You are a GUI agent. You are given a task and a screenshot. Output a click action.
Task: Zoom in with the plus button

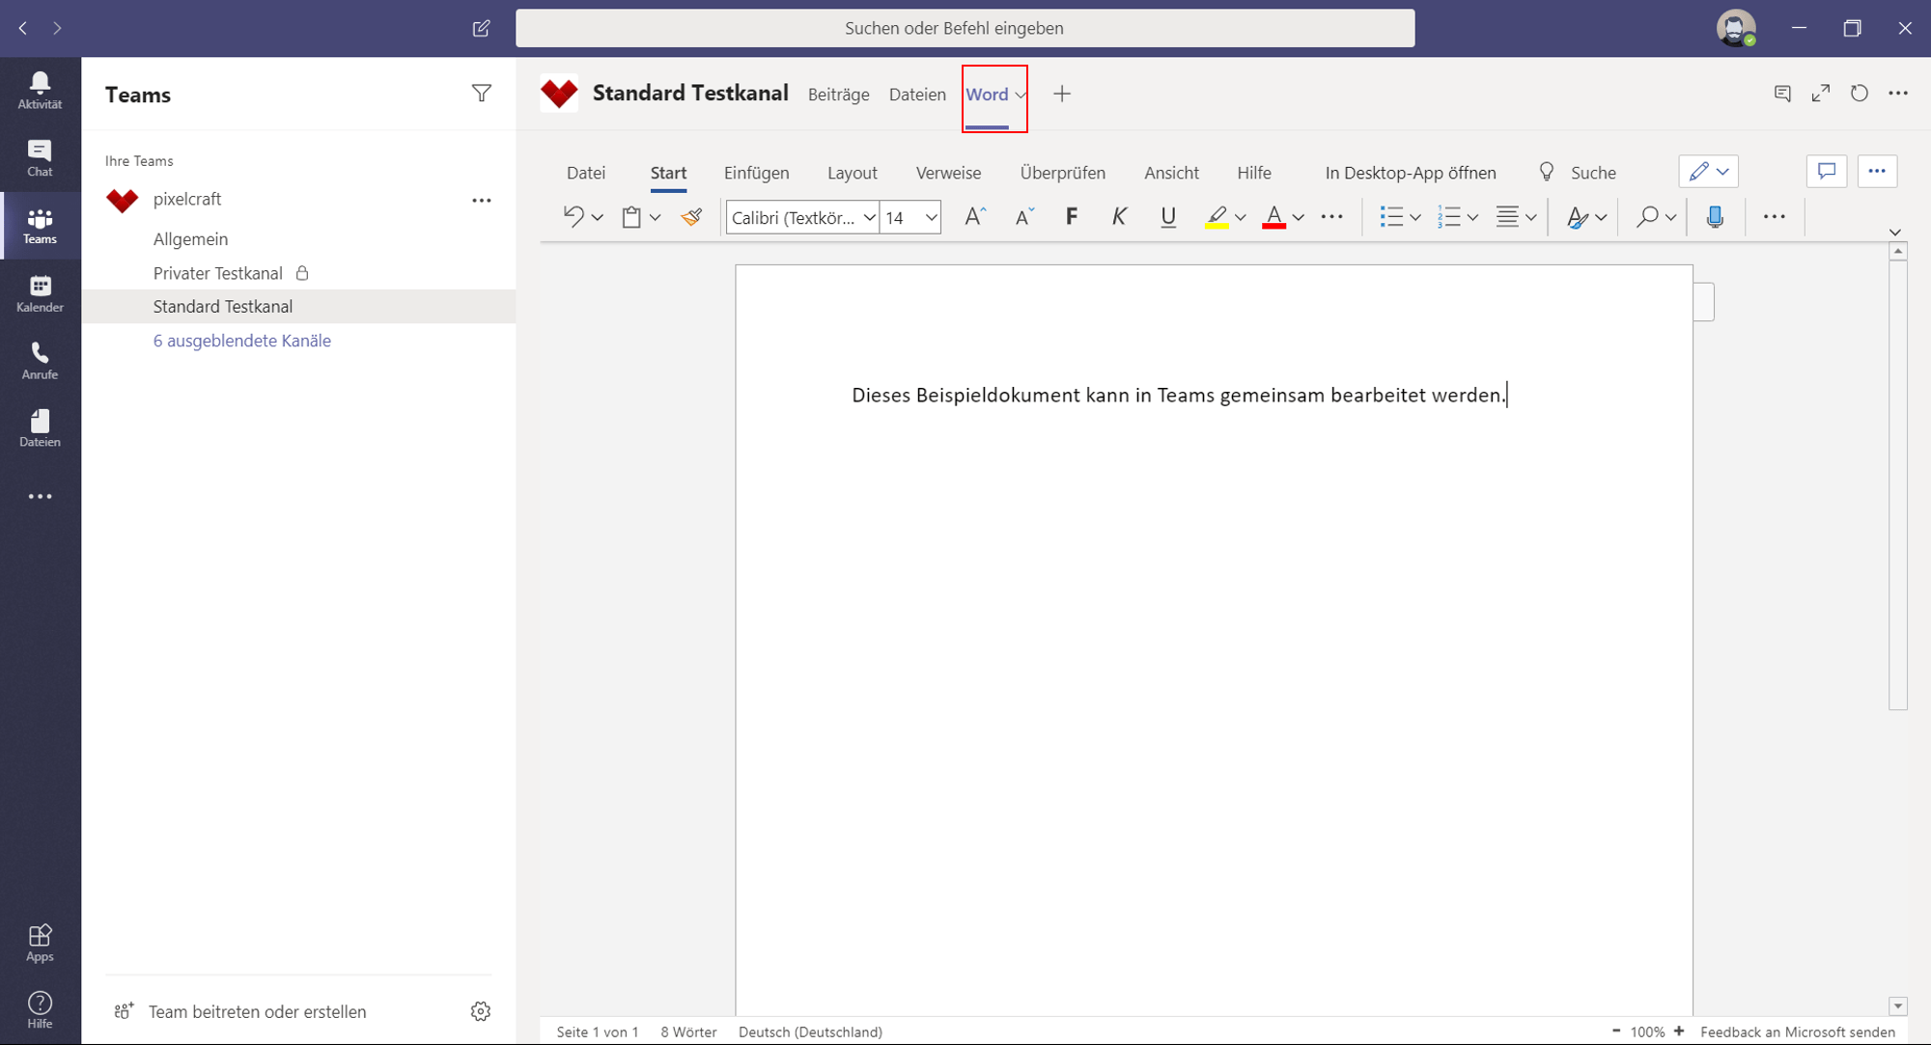coord(1679,1031)
